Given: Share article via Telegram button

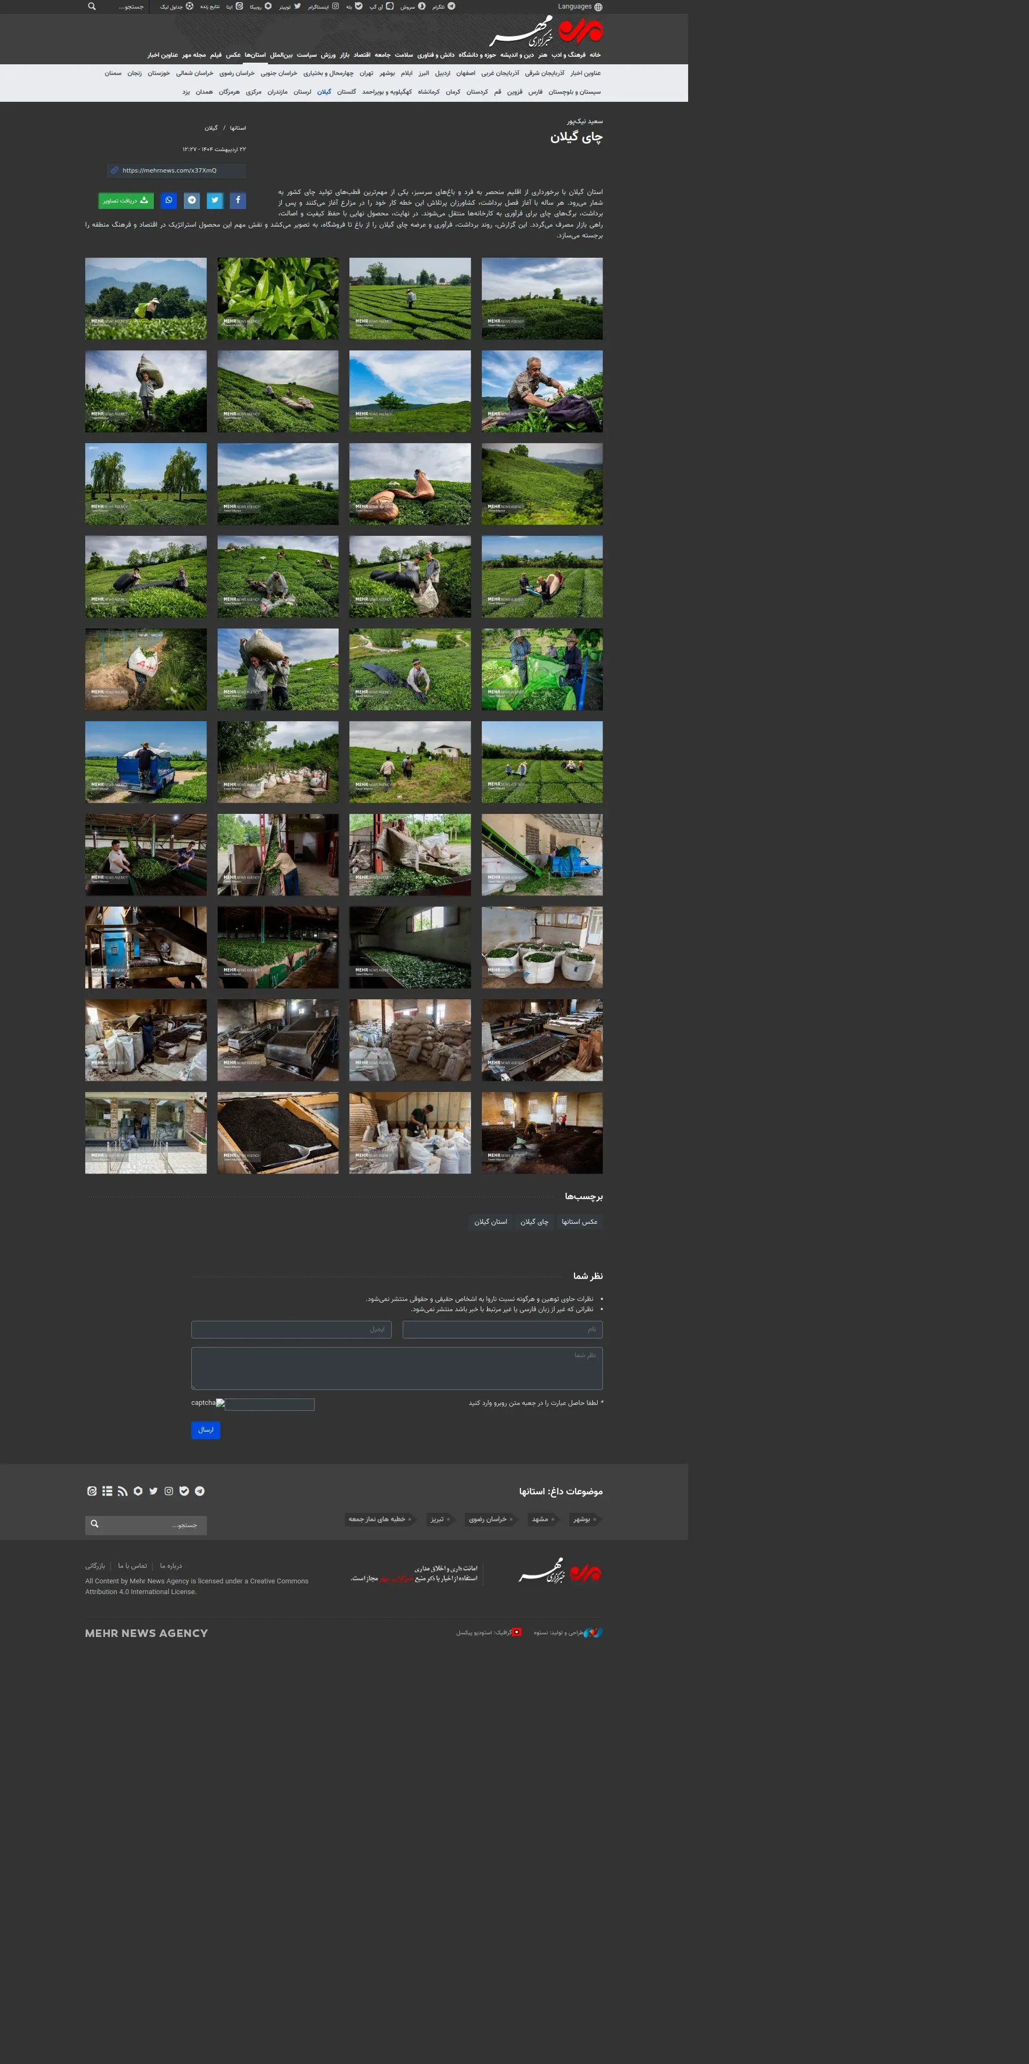Looking at the screenshot, I should click(191, 200).
